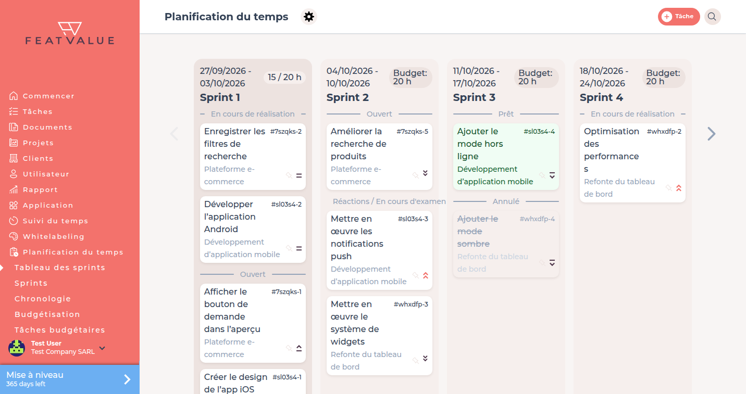Viewport: 746px width, 394px height.
Task: Select Sprints submenu item
Action: pos(31,283)
